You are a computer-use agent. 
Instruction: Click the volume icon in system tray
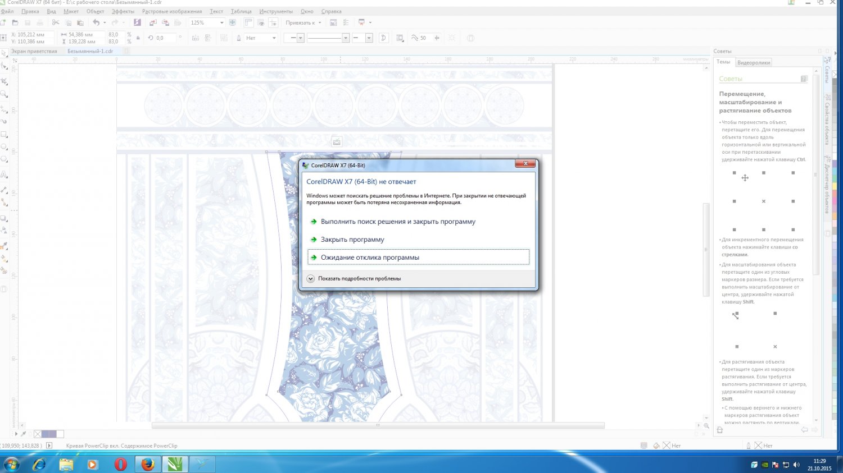tap(796, 465)
